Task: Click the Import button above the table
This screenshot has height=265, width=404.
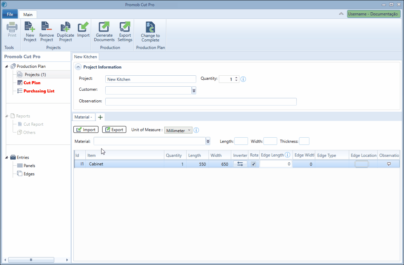Action: 86,129
